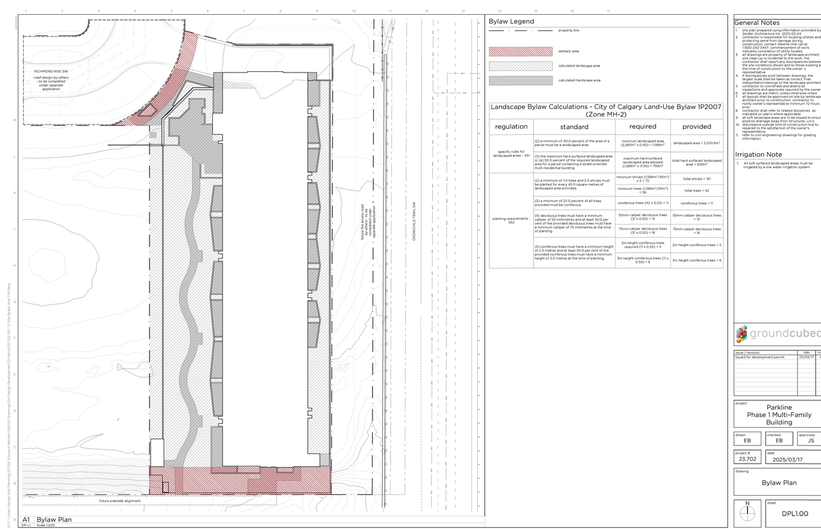
Task: Click the north arrow symbol
Action: 747,513
